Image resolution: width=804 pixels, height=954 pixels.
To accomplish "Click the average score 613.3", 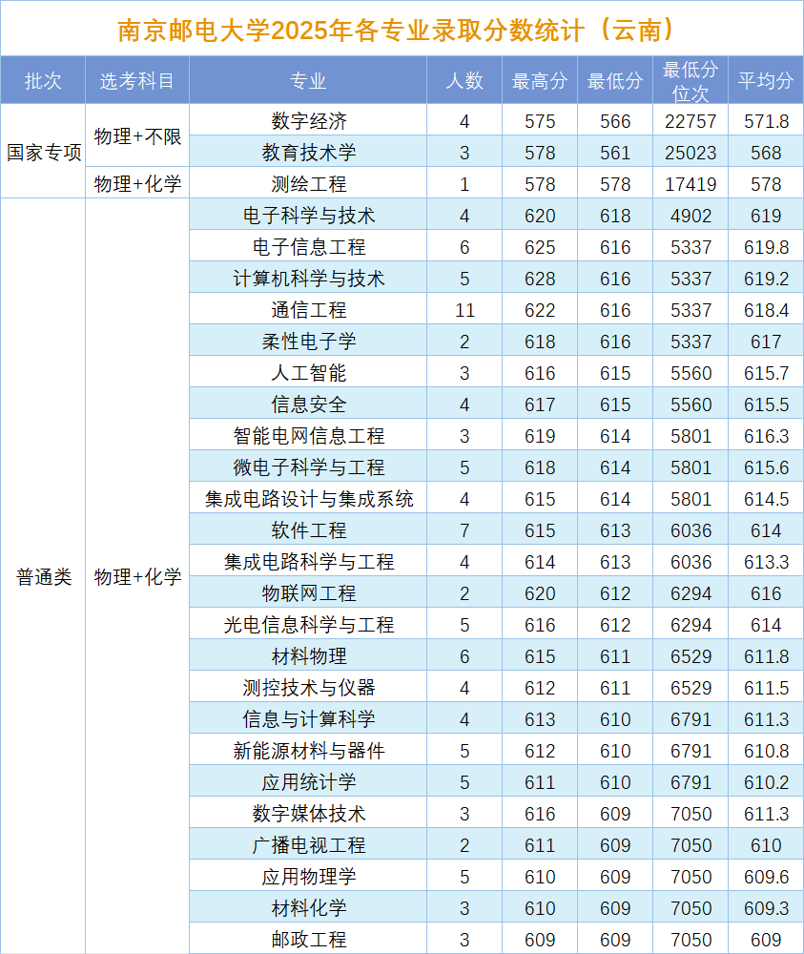I will (766, 562).
